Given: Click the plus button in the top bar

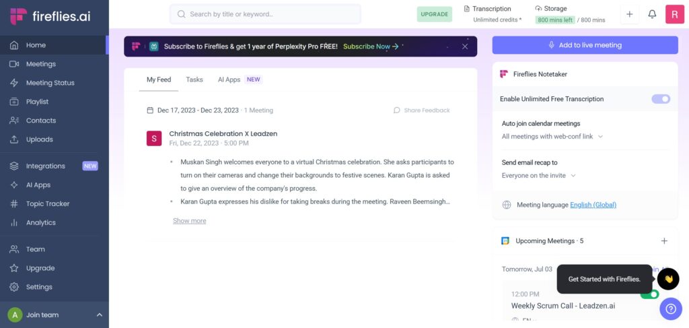Looking at the screenshot, I should (629, 14).
